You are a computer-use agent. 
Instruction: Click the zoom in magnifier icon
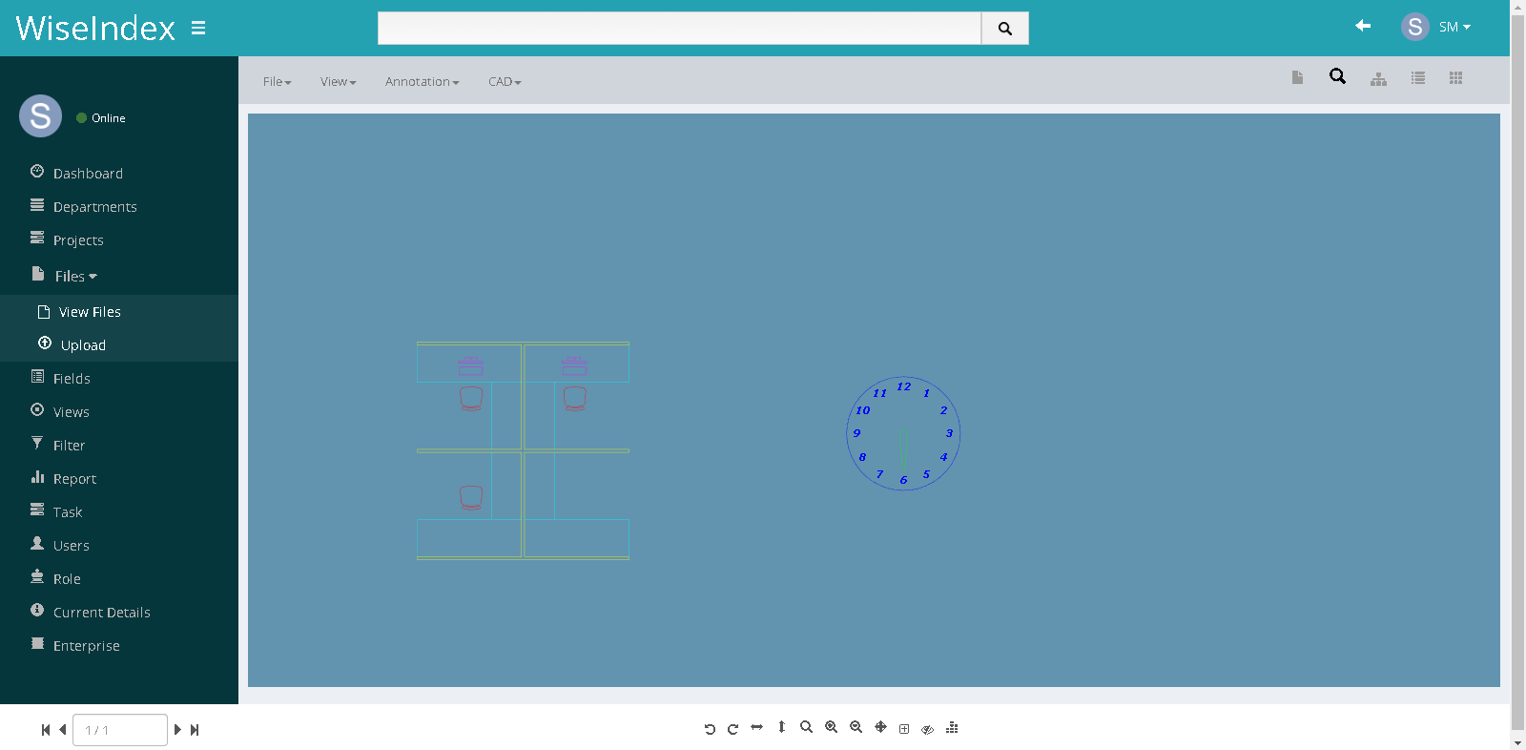click(x=831, y=727)
